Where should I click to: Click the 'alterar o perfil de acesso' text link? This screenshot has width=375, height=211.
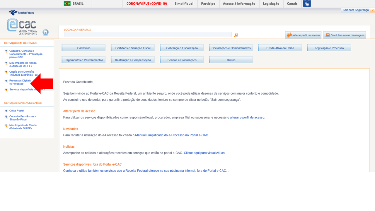247,118
